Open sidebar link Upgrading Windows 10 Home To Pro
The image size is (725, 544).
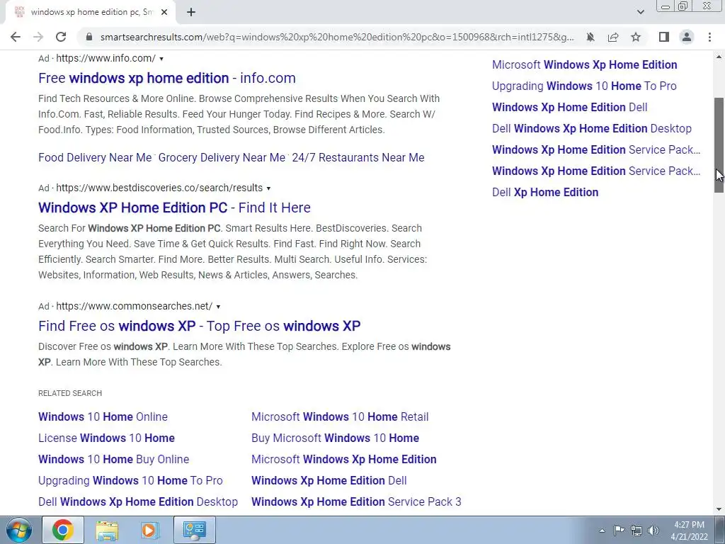click(x=584, y=86)
